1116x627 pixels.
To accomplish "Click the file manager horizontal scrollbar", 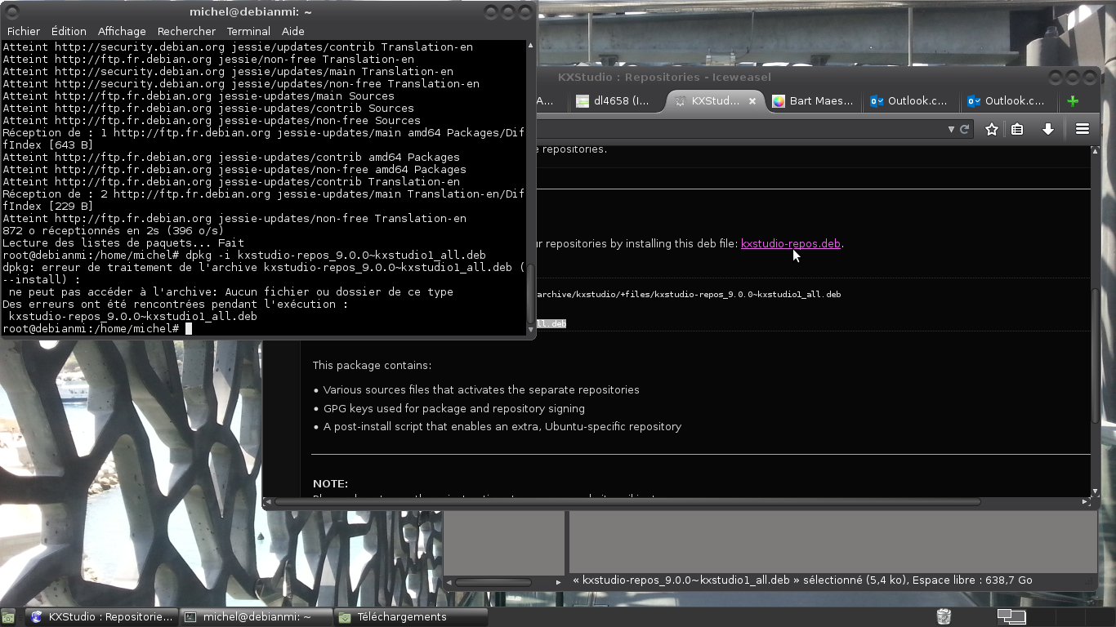I will coord(493,582).
